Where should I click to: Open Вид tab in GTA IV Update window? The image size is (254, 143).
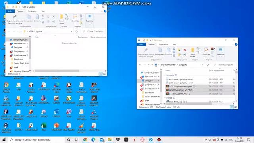[x=43, y=11]
